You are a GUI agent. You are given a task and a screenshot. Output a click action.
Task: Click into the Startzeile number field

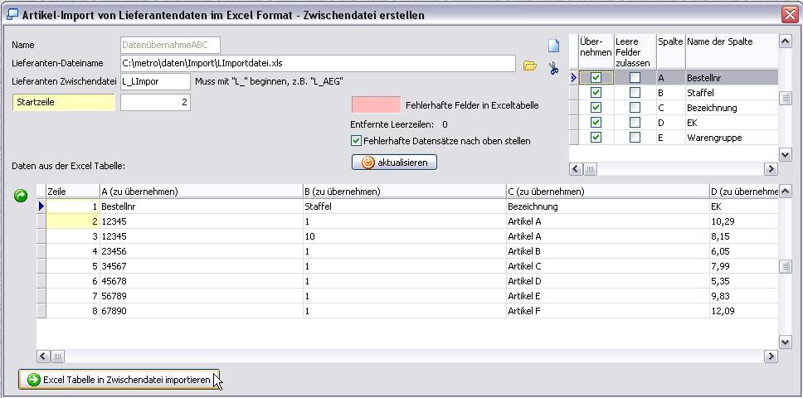click(x=155, y=102)
